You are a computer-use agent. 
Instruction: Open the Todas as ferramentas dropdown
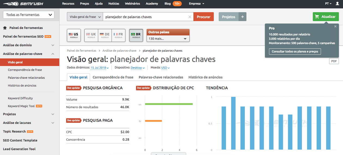(29, 15)
